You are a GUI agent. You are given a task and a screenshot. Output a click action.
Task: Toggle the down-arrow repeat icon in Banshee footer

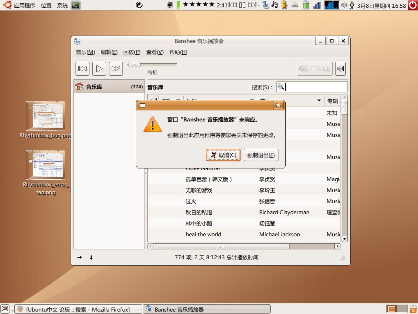[91, 258]
